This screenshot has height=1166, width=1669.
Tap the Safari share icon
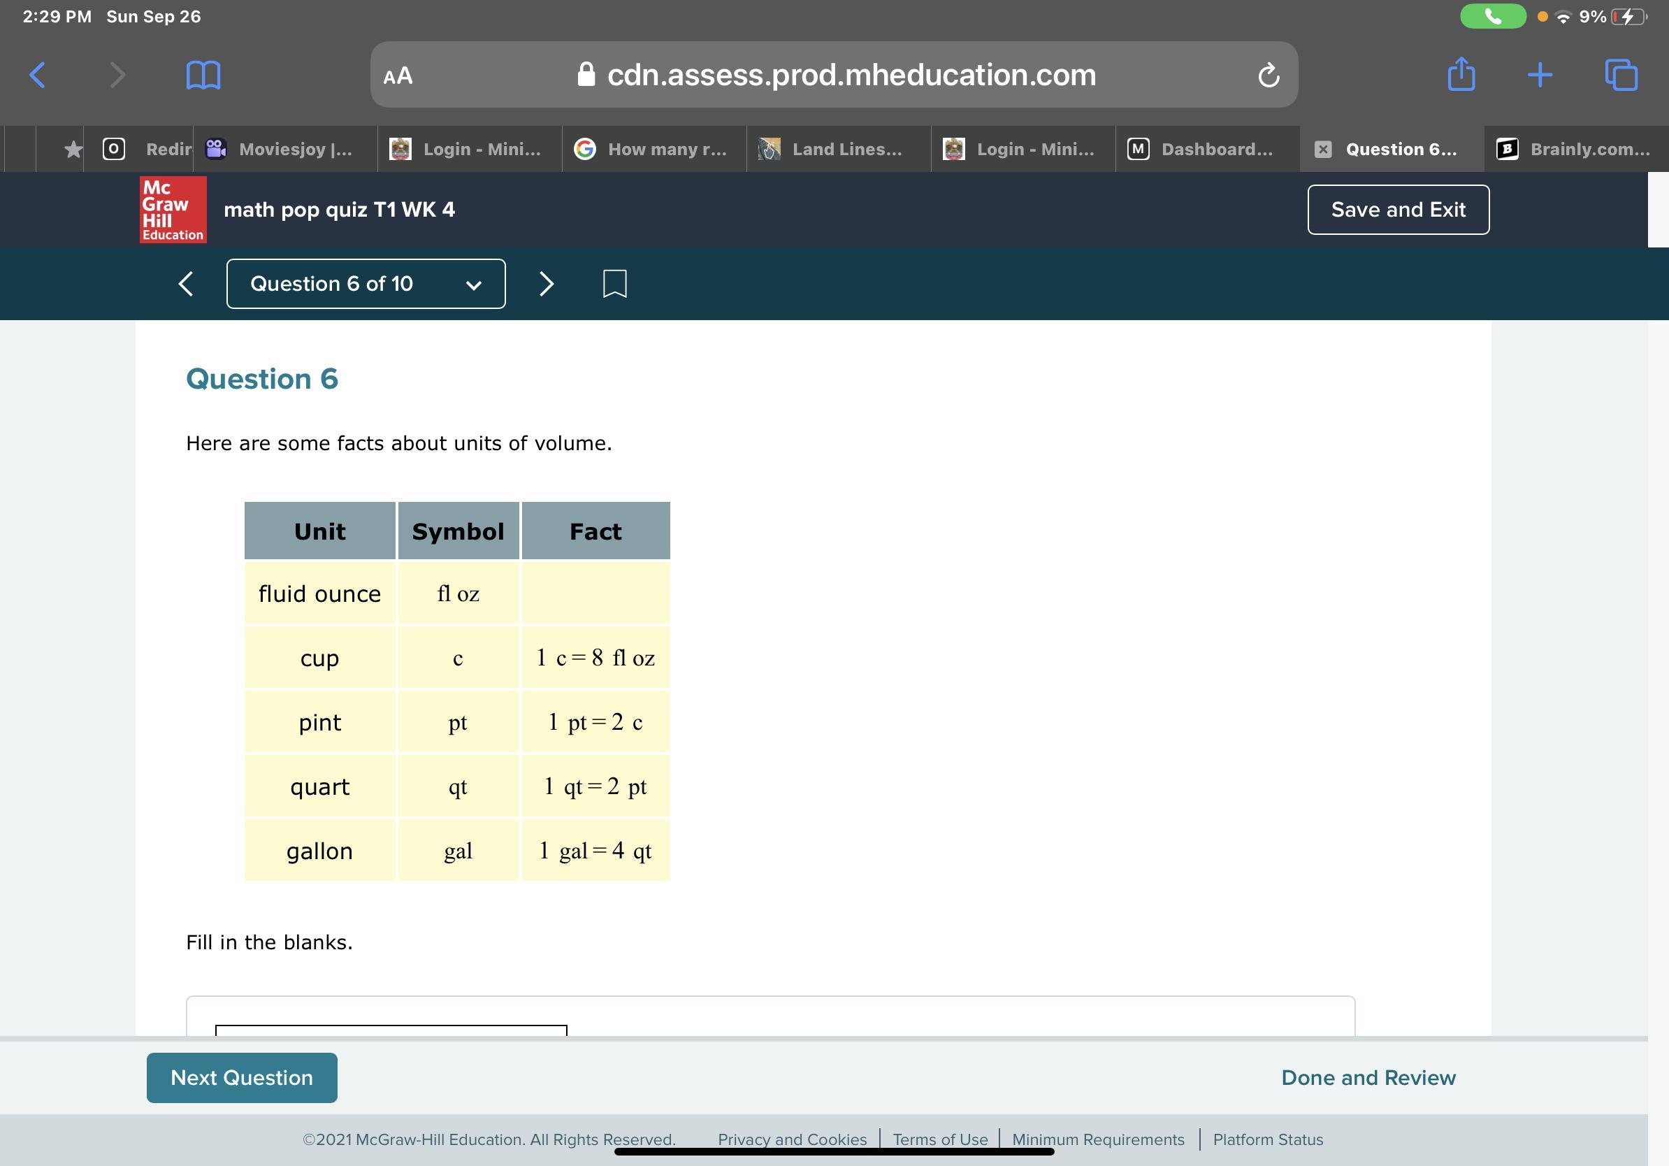coord(1461,74)
